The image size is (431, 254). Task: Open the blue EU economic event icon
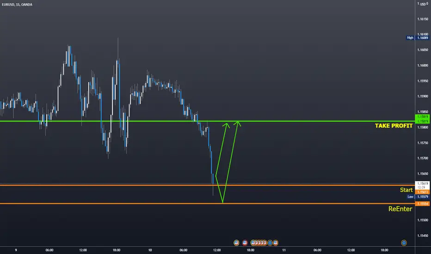270,243
